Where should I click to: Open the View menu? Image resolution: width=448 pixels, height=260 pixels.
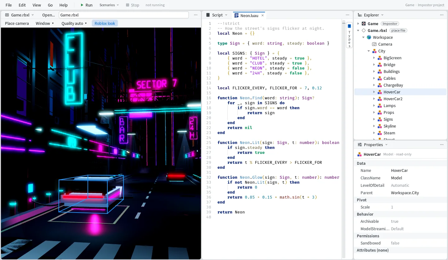click(x=37, y=5)
